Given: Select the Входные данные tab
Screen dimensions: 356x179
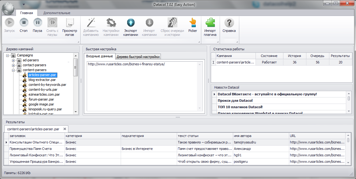Looking at the screenshot, I should click(x=100, y=56).
